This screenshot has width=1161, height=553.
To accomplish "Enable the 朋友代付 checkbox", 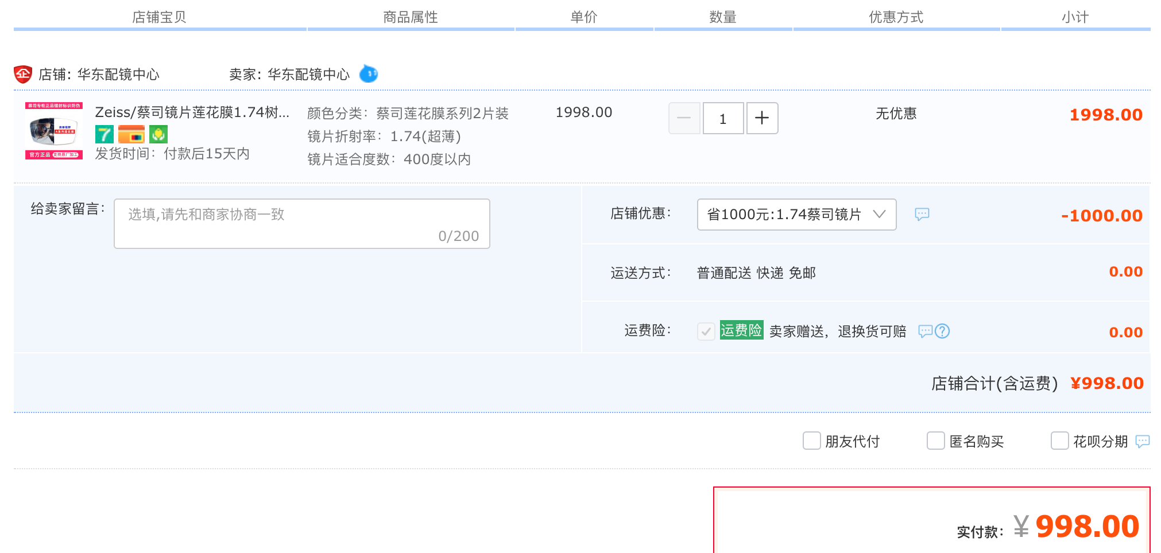I will (812, 441).
